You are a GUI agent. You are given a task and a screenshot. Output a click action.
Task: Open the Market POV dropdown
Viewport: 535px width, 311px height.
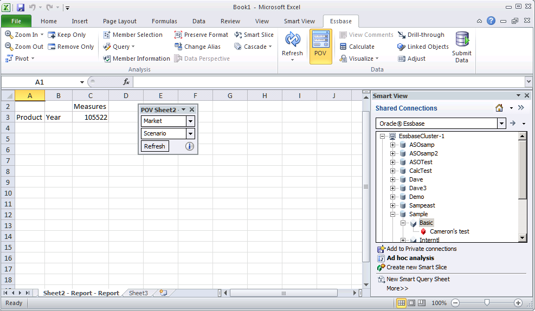tap(190, 121)
